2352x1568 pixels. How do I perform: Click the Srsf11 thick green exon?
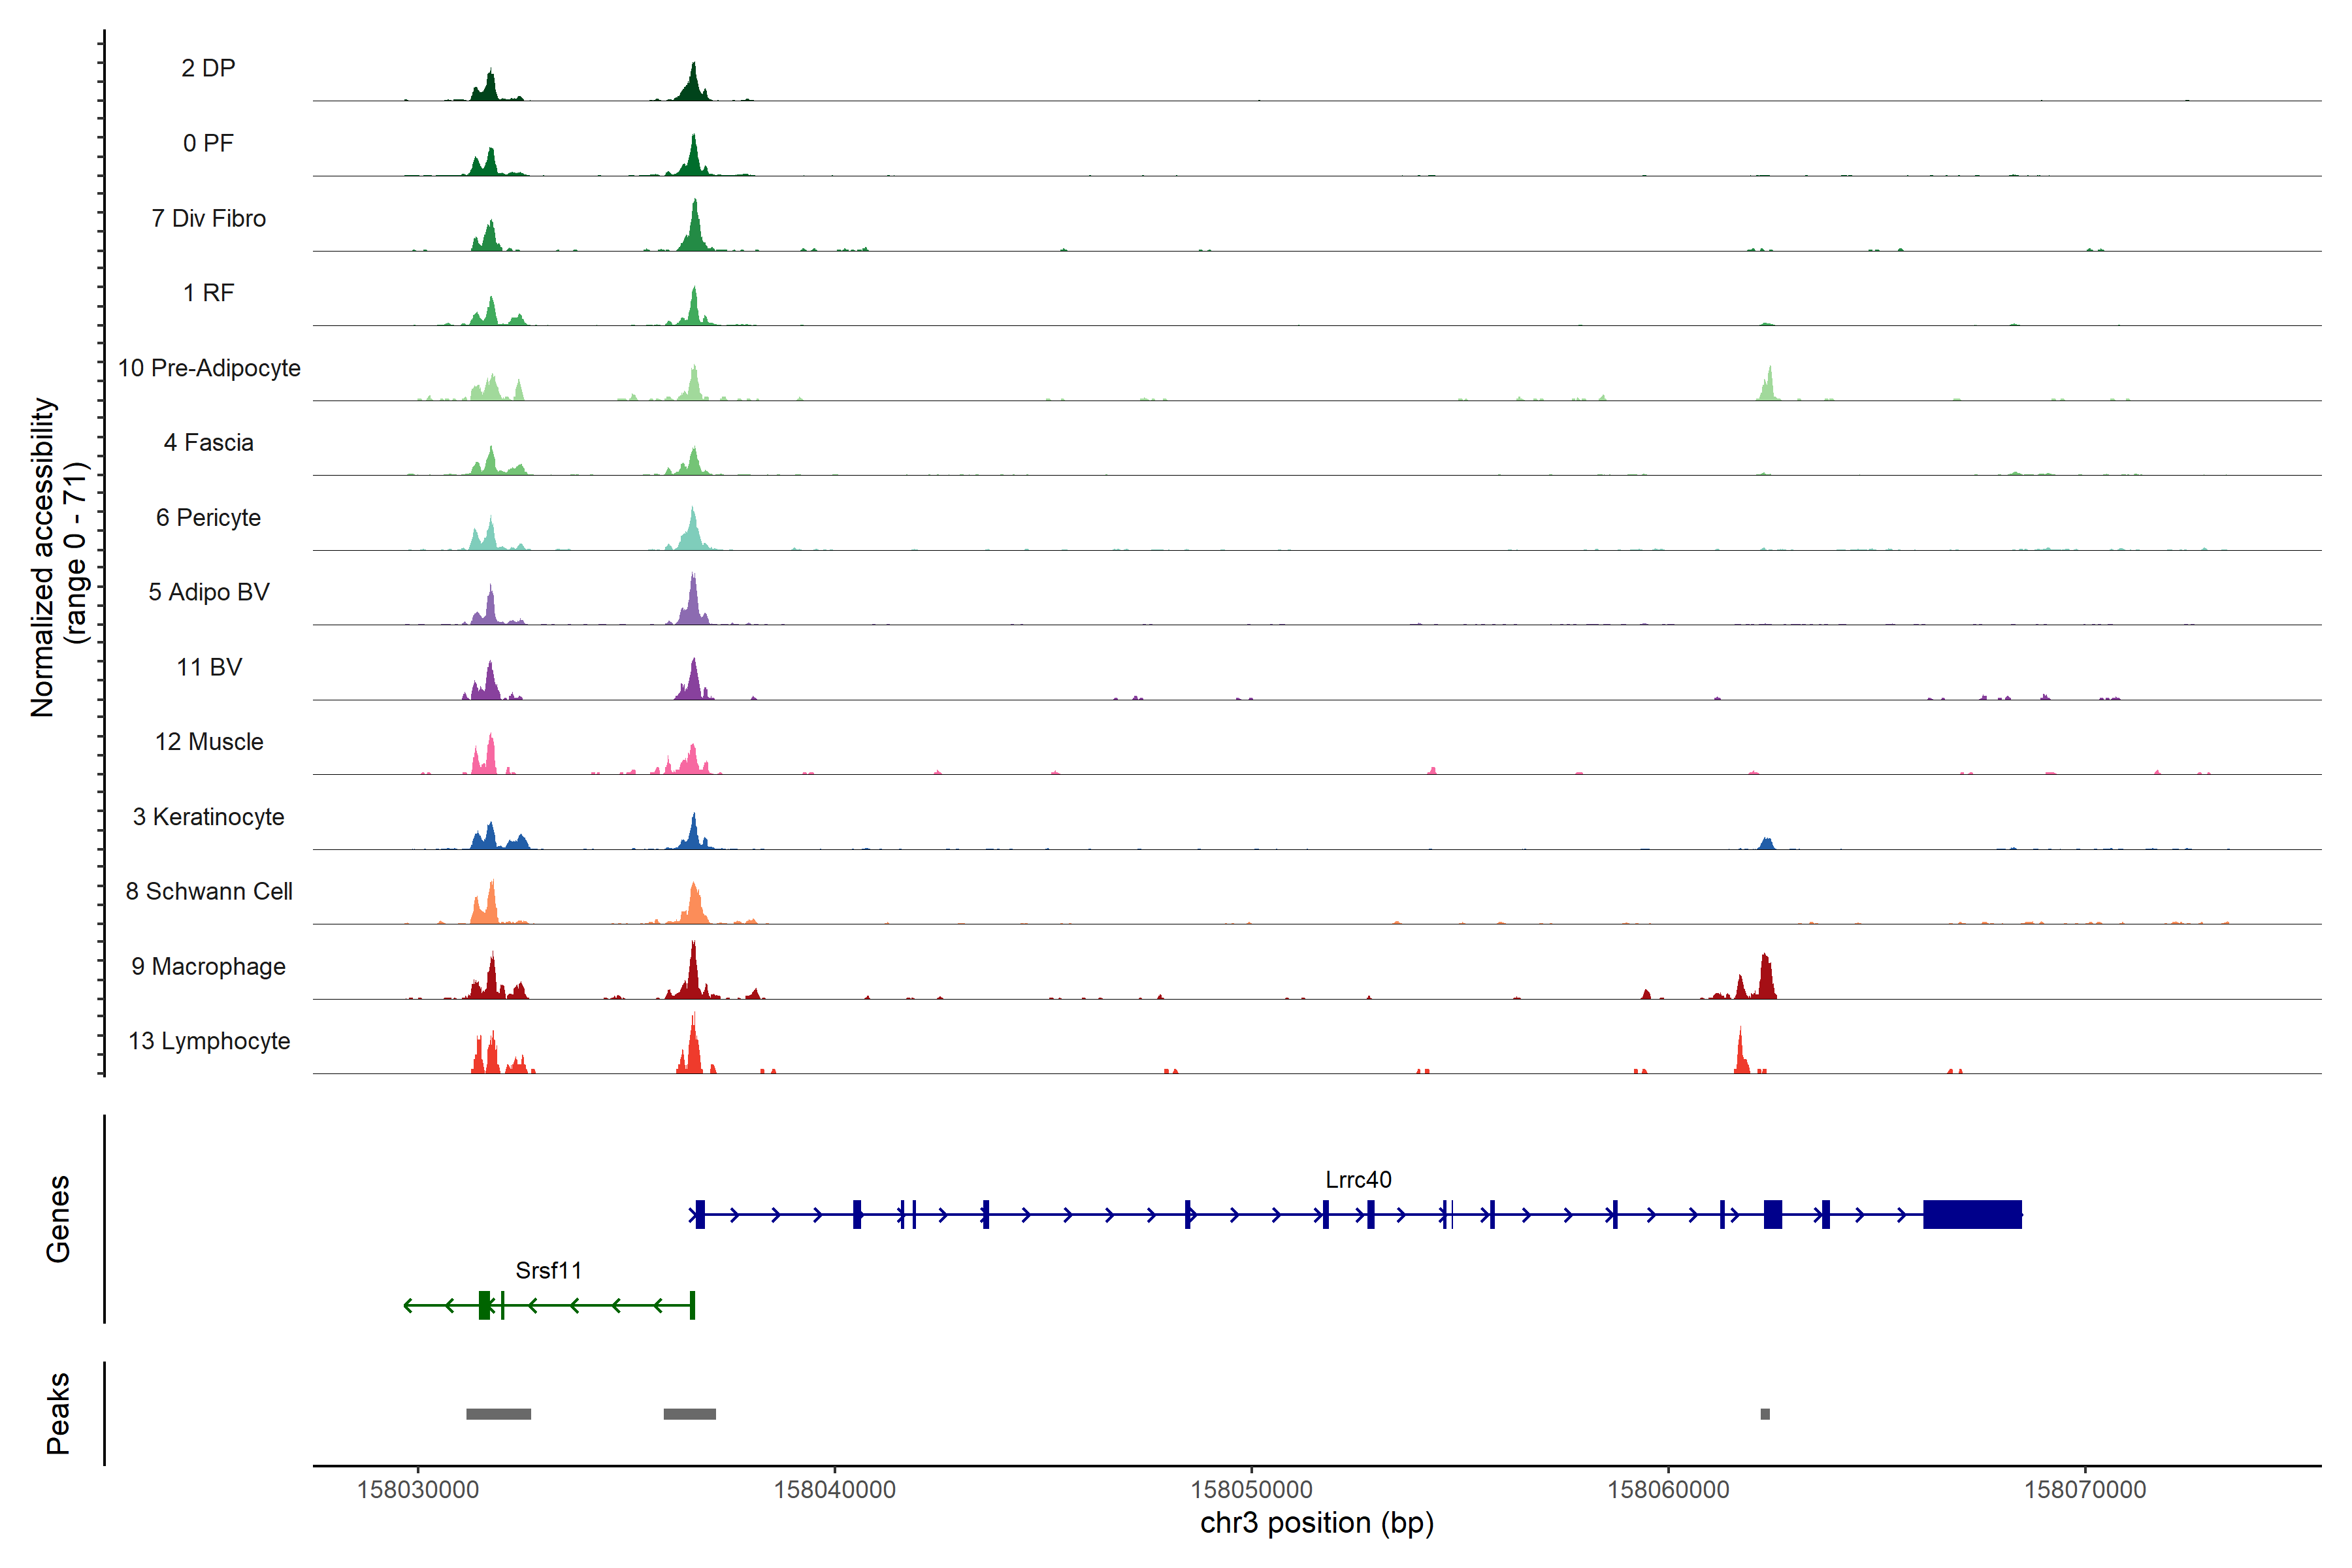point(484,1305)
